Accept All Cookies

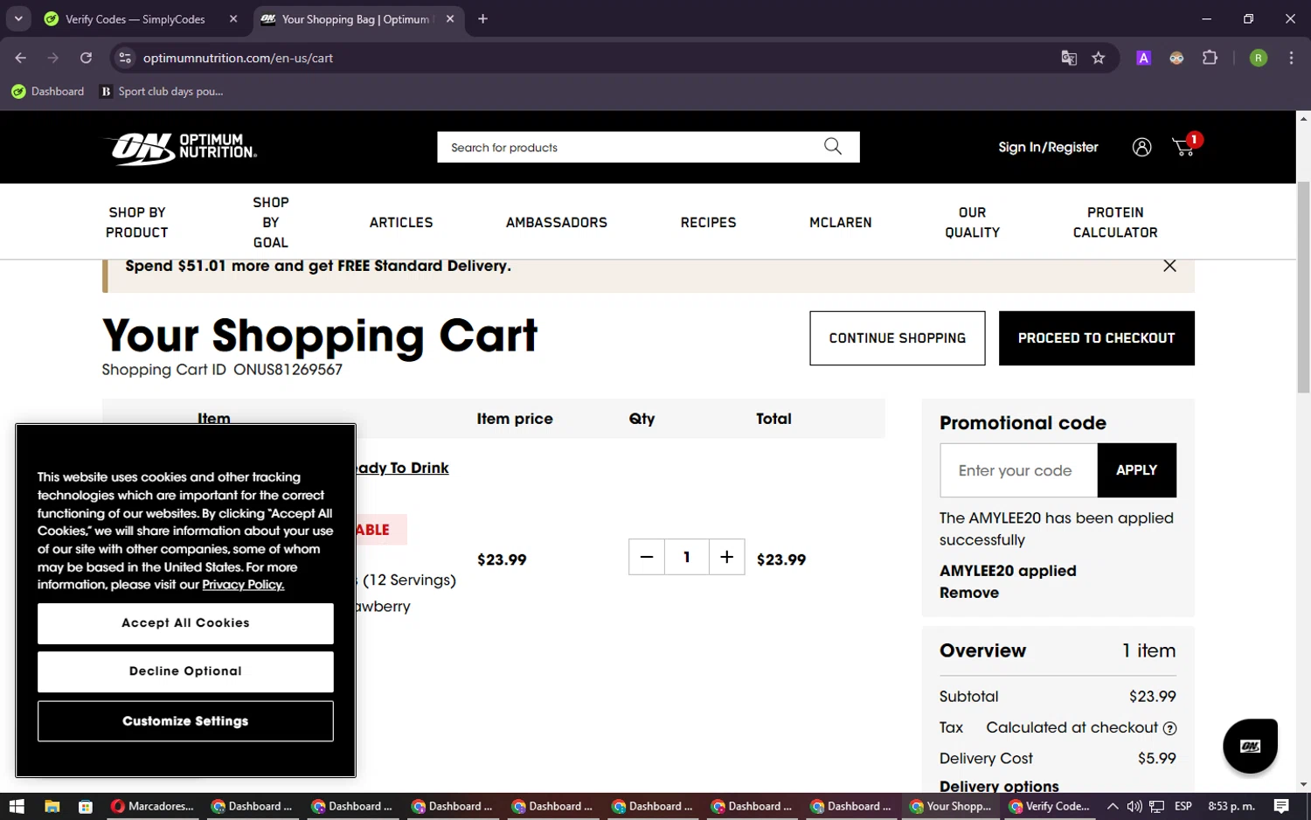pyautogui.click(x=185, y=623)
